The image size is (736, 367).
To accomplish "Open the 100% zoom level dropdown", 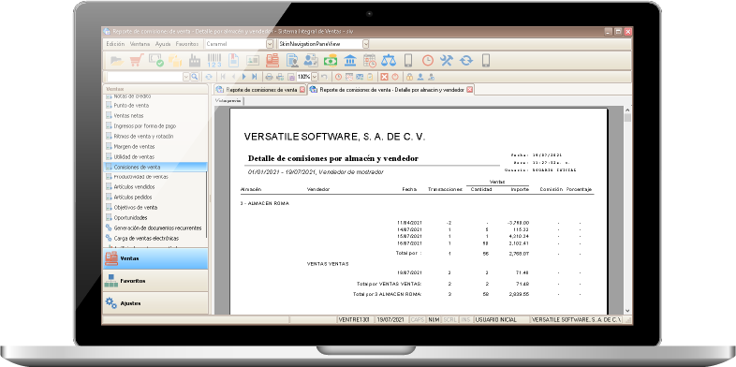I will coord(315,77).
